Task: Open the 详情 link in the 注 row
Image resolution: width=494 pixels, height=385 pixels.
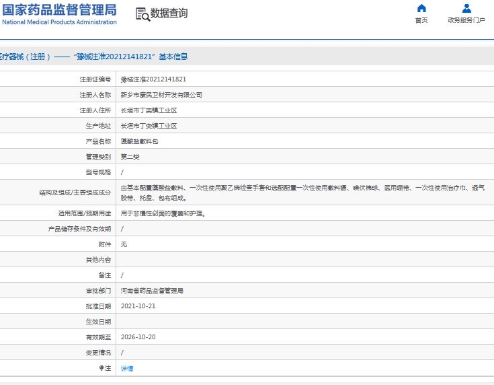Action: (x=127, y=368)
